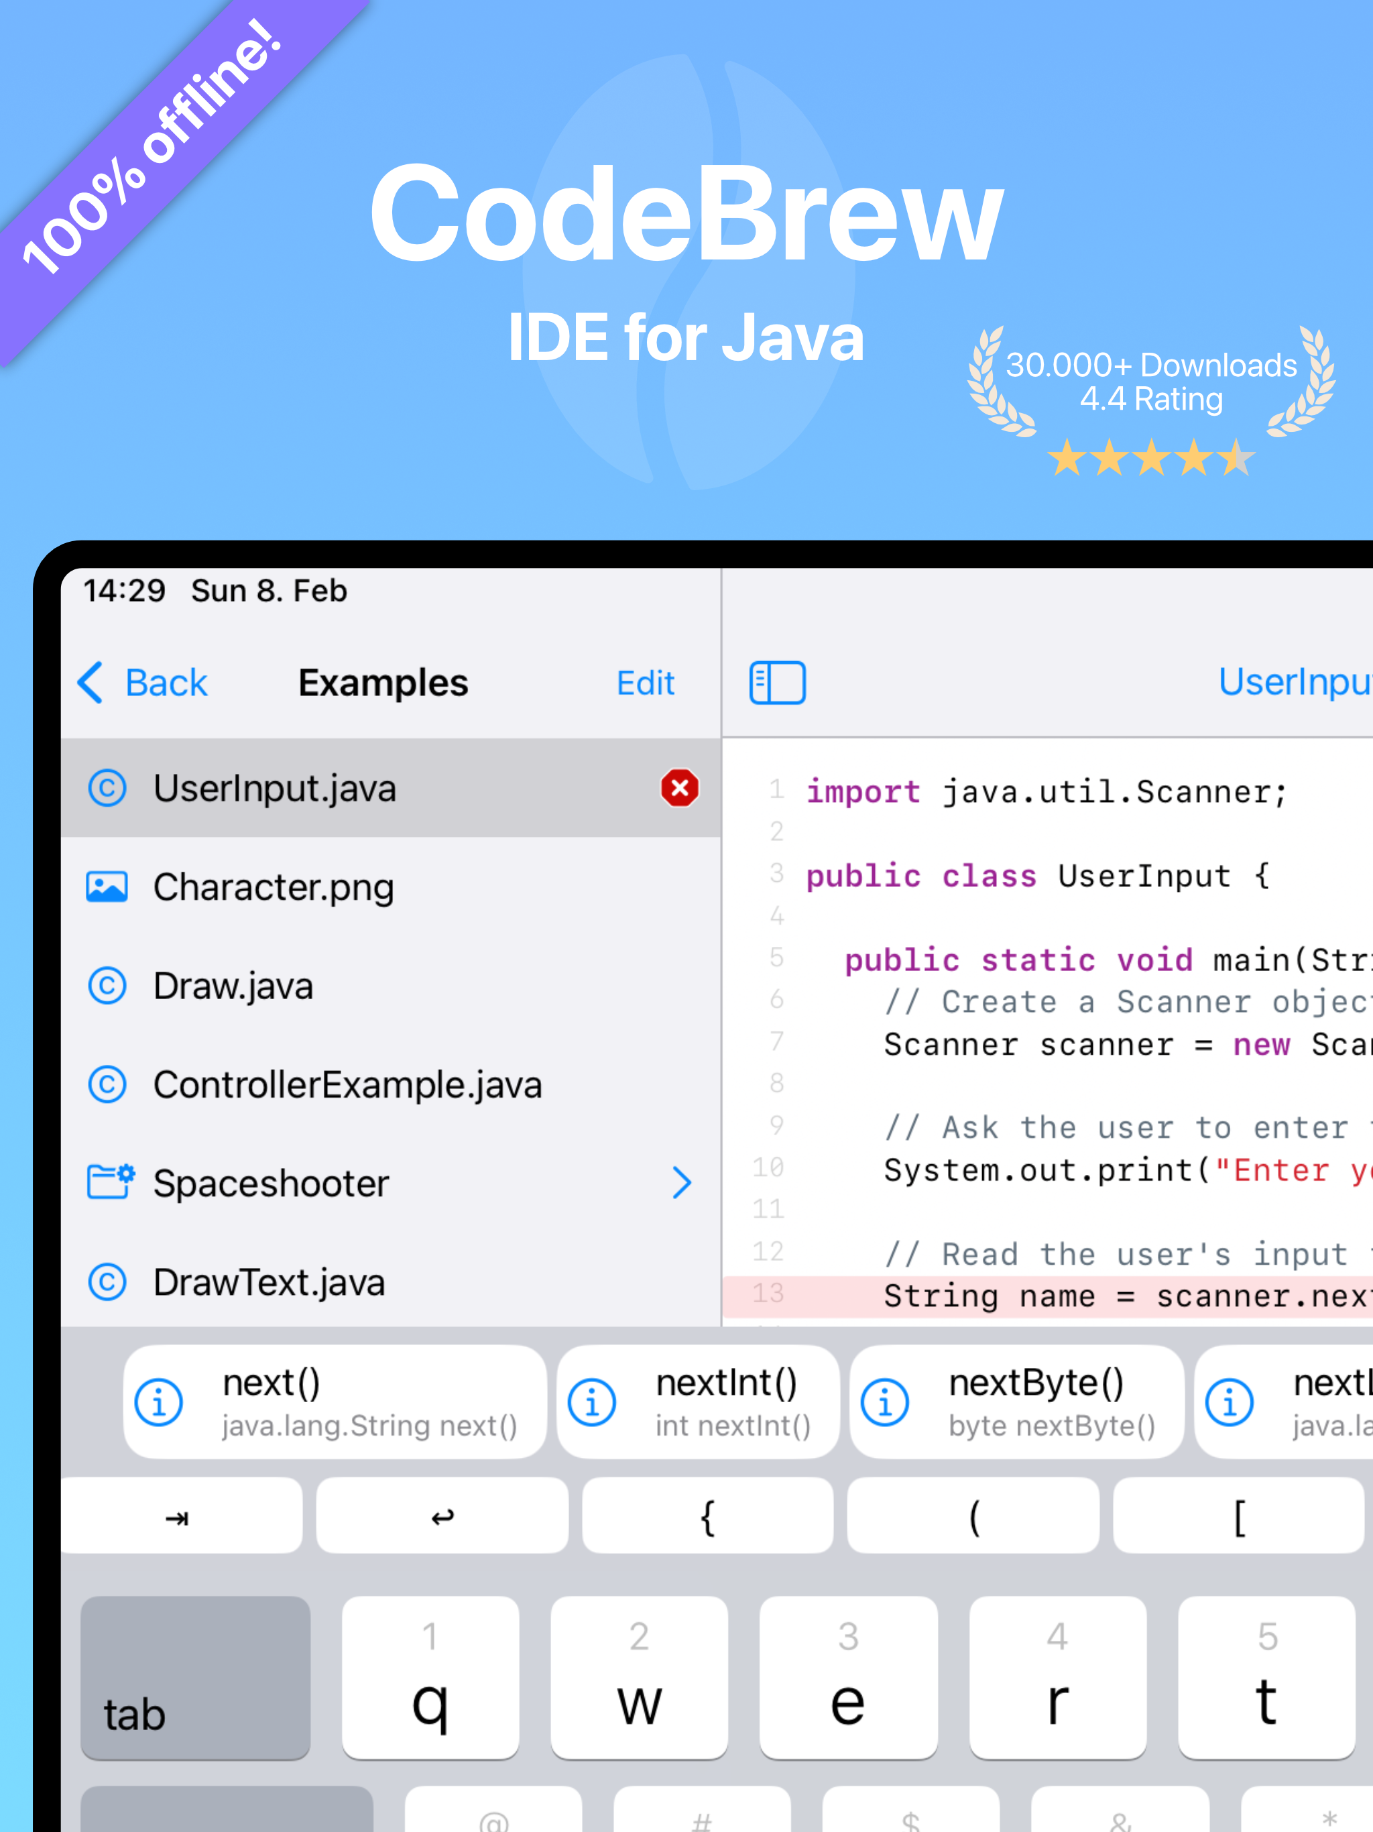This screenshot has width=1373, height=1832.
Task: Click the Ask the user comment line
Action: tap(1128, 1128)
